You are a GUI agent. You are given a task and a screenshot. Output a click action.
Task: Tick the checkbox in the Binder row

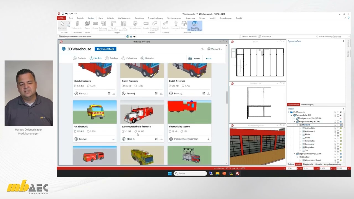(338, 135)
